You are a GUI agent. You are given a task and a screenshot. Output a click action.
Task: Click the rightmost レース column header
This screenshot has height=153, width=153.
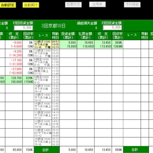point(132,35)
